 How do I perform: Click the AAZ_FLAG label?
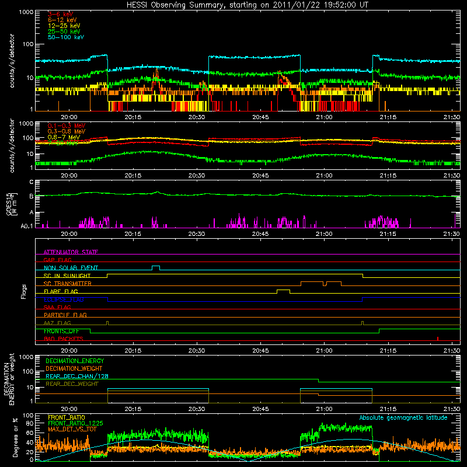57,323
